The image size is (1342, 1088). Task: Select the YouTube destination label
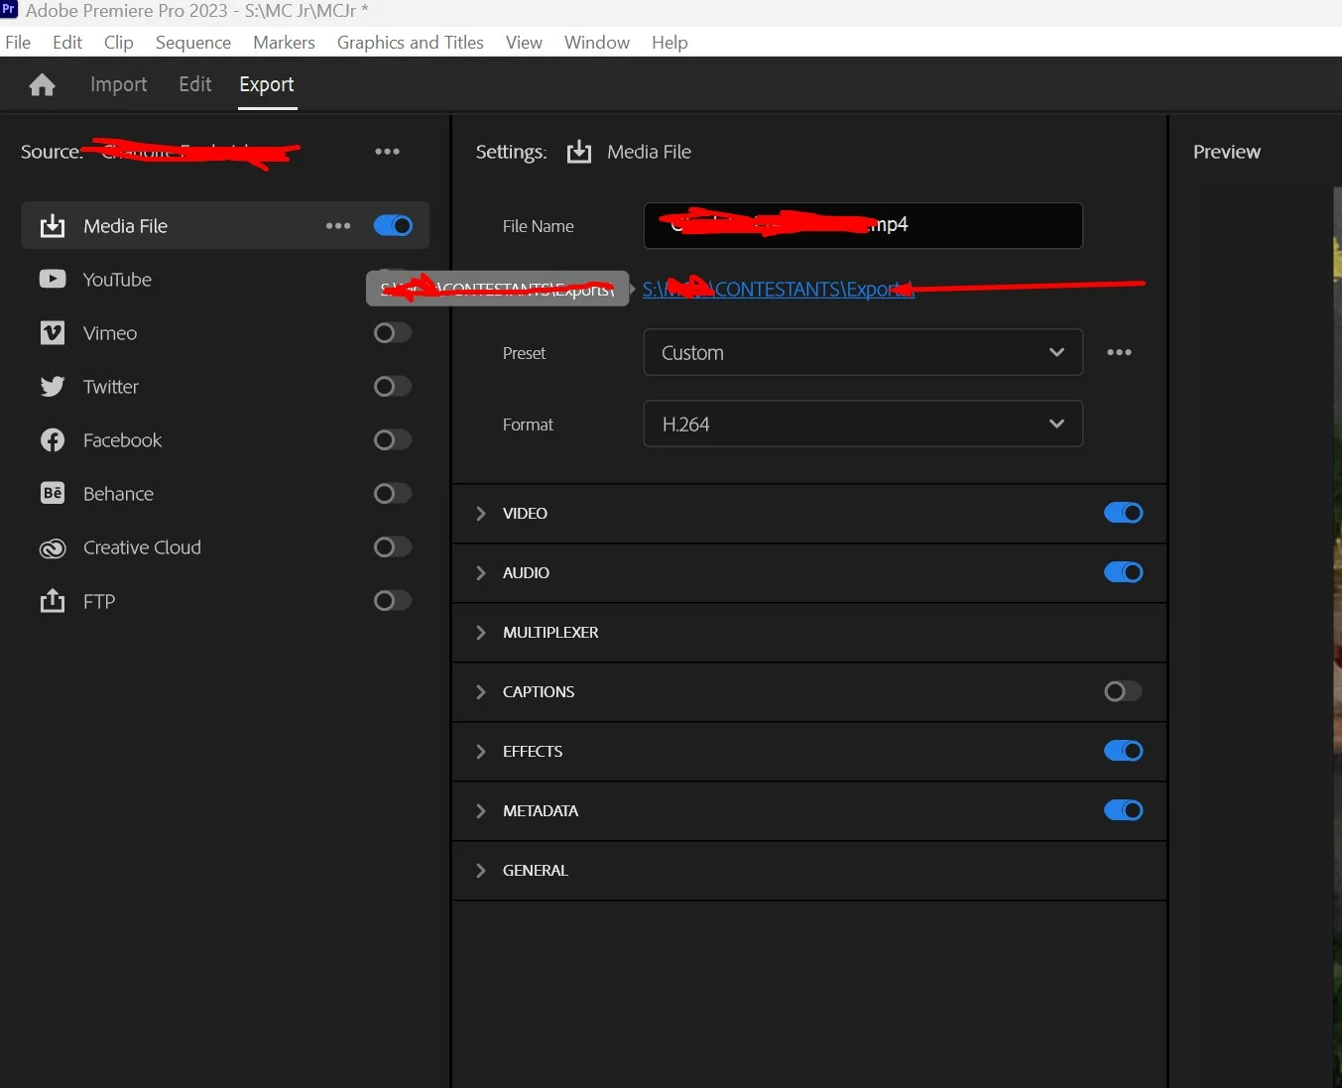(x=117, y=280)
